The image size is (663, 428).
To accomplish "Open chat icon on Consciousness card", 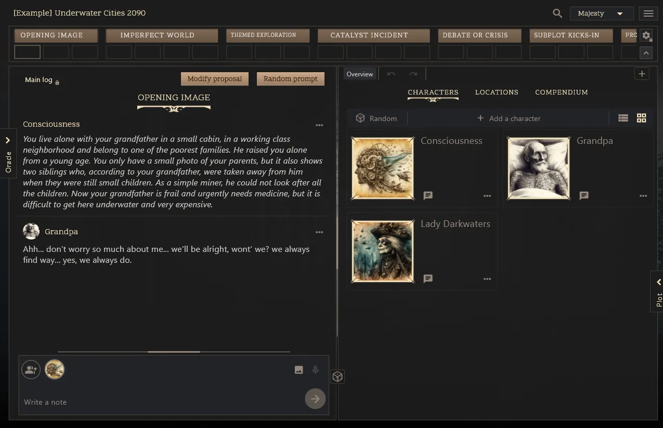I will 428,196.
